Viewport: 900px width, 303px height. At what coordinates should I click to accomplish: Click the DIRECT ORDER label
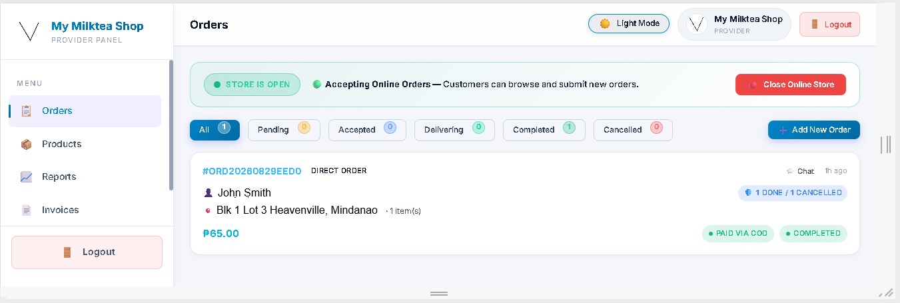point(339,170)
